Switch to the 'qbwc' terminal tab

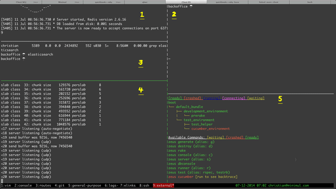pyautogui.click(x=145, y=2)
